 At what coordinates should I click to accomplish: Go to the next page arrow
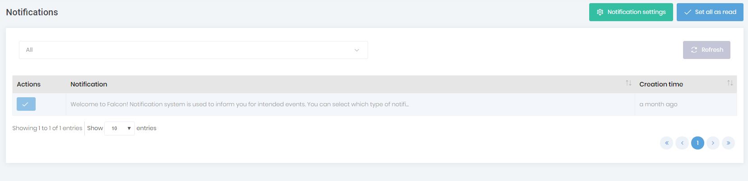[713, 143]
